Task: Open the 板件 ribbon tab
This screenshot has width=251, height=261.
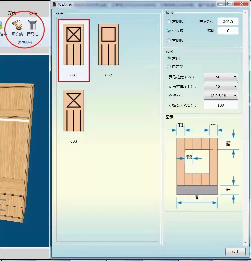Action: pyautogui.click(x=33, y=13)
